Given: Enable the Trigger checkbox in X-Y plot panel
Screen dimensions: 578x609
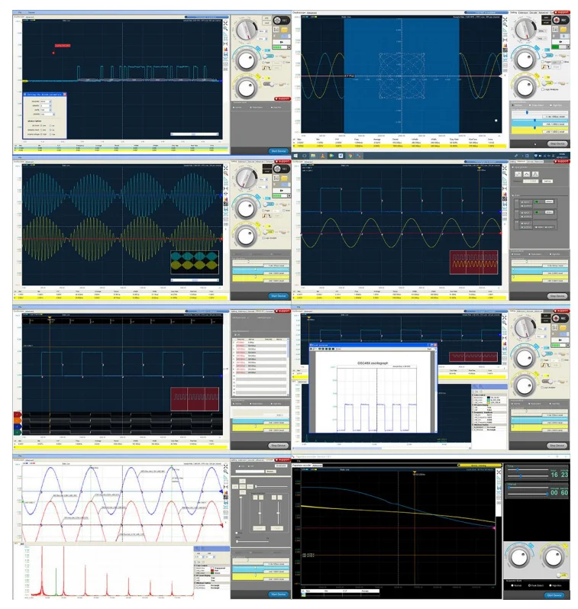Looking at the screenshot, I should coord(543,62).
